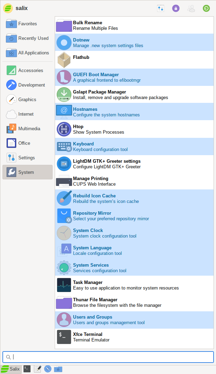Screen dimensions: 216x374
Task: Select the Favorites category
Action: 27,24
